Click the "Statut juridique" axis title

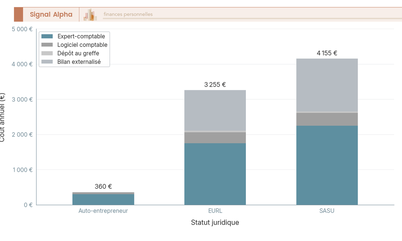point(215,222)
